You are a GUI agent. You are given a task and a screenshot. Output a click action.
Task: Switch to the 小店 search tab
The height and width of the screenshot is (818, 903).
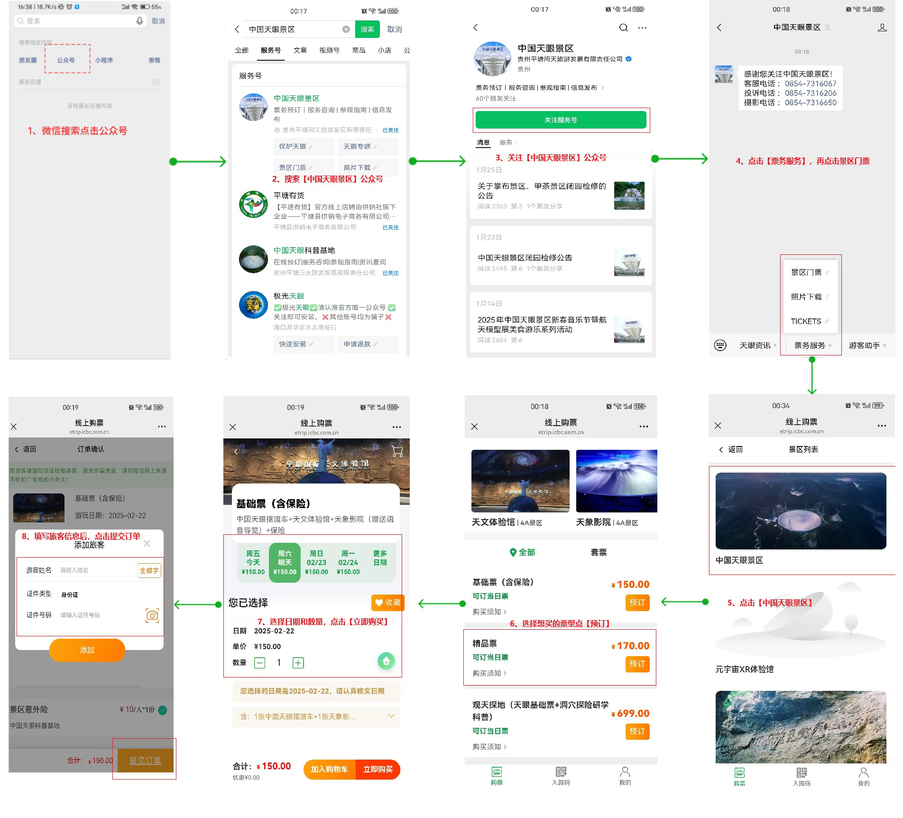click(385, 50)
